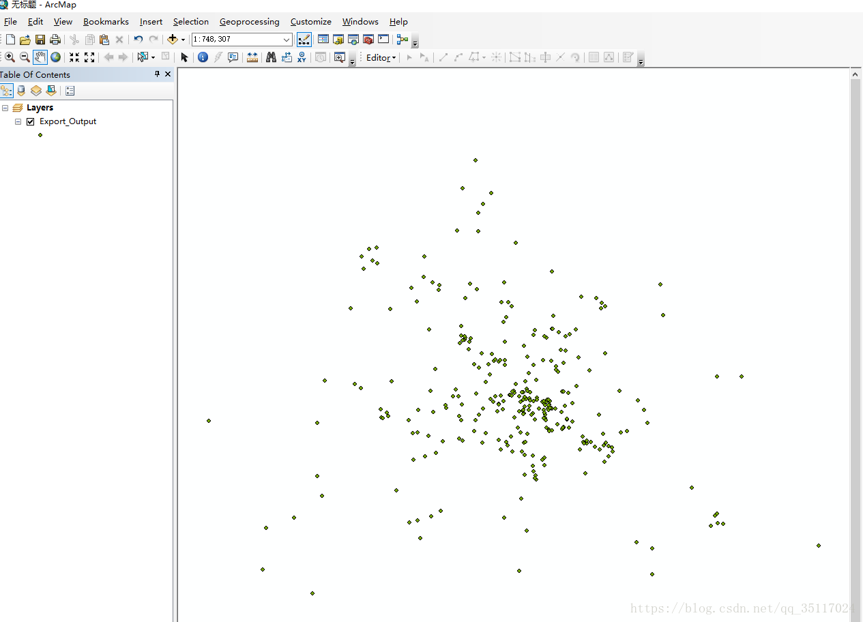Select the Zoom Out tool
The height and width of the screenshot is (622, 863).
tap(25, 57)
